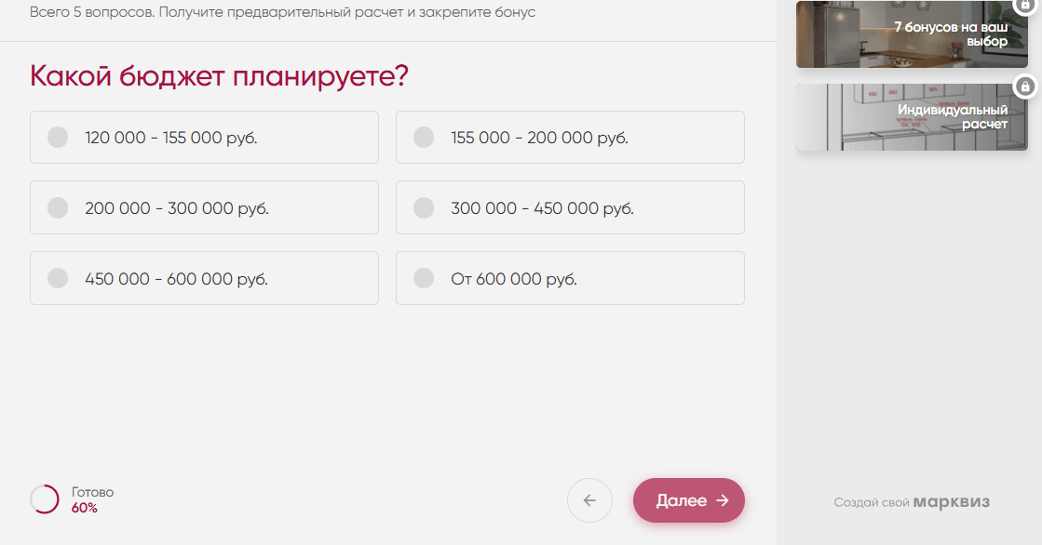The image size is (1042, 545).
Task: Click the back arrow button
Action: point(589,500)
